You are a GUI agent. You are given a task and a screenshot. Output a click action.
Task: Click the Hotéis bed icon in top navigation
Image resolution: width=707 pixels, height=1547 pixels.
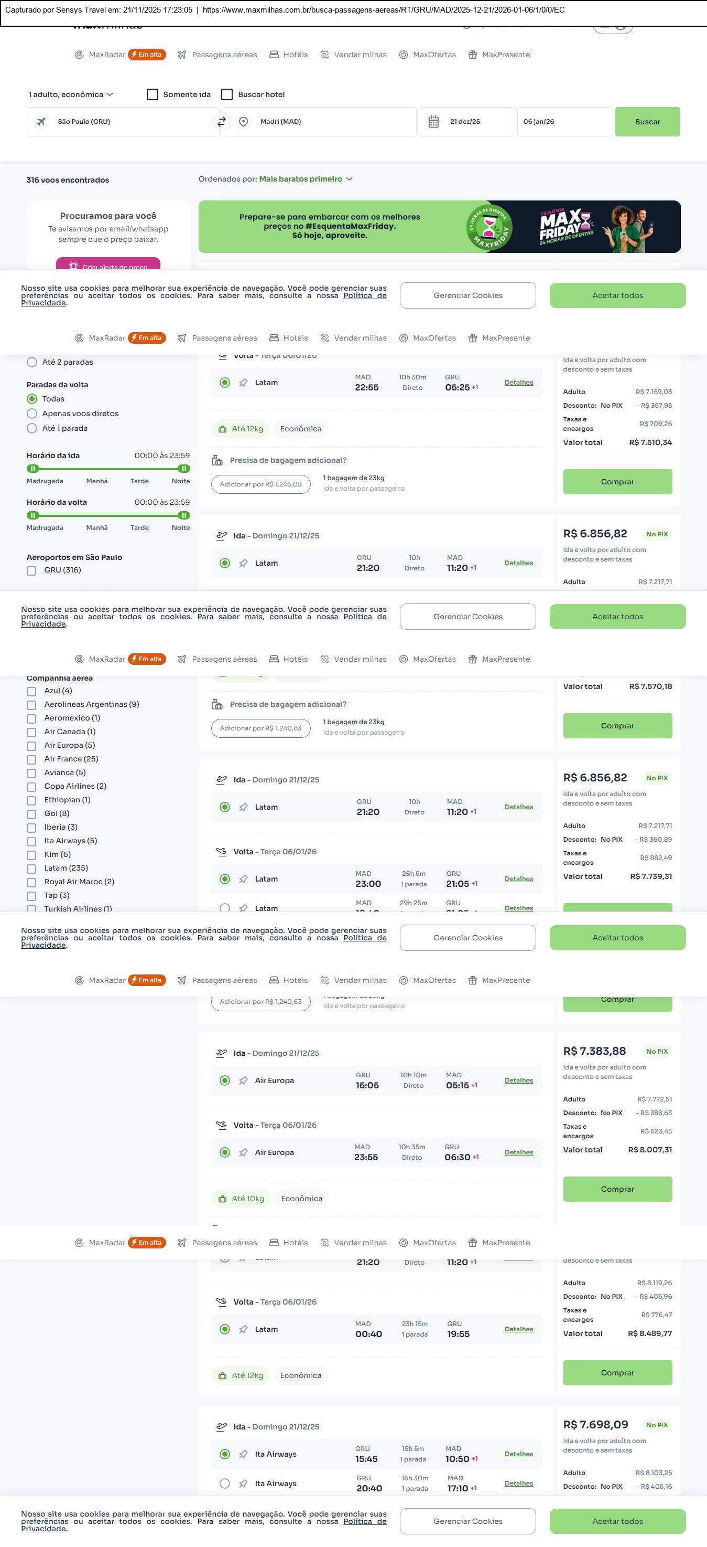pyautogui.click(x=274, y=55)
